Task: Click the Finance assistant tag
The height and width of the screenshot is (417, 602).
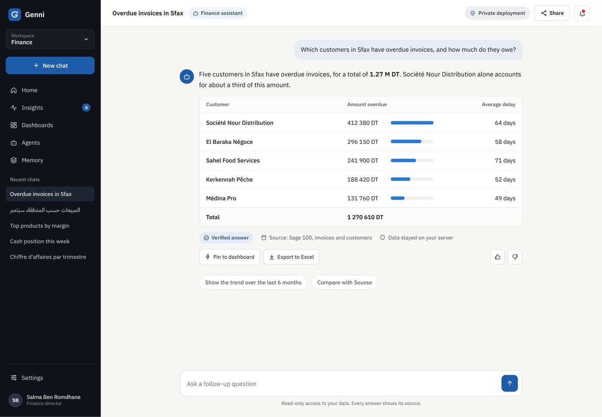Action: [x=218, y=13]
